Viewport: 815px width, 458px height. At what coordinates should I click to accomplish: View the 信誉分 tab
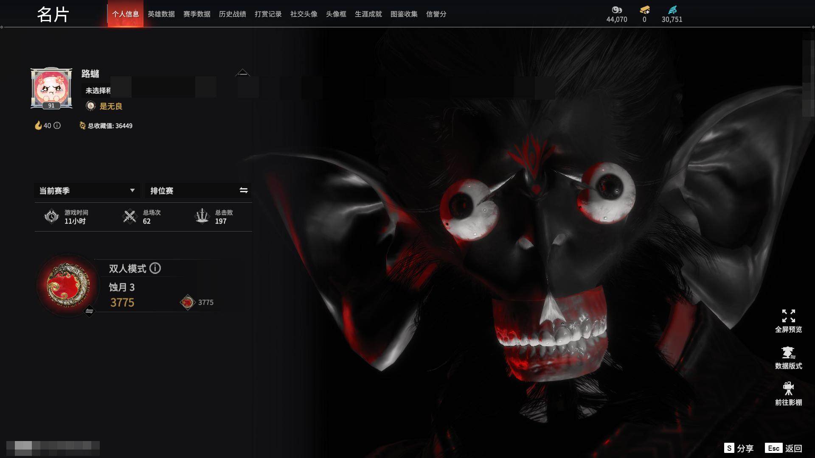436,14
